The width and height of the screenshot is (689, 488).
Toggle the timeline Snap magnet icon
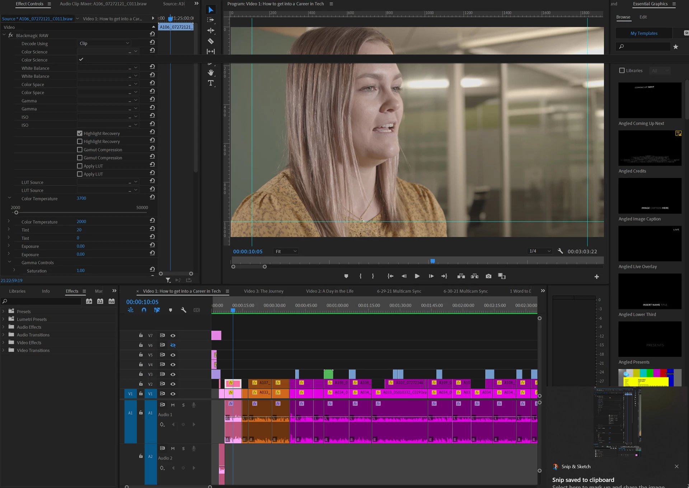point(144,310)
